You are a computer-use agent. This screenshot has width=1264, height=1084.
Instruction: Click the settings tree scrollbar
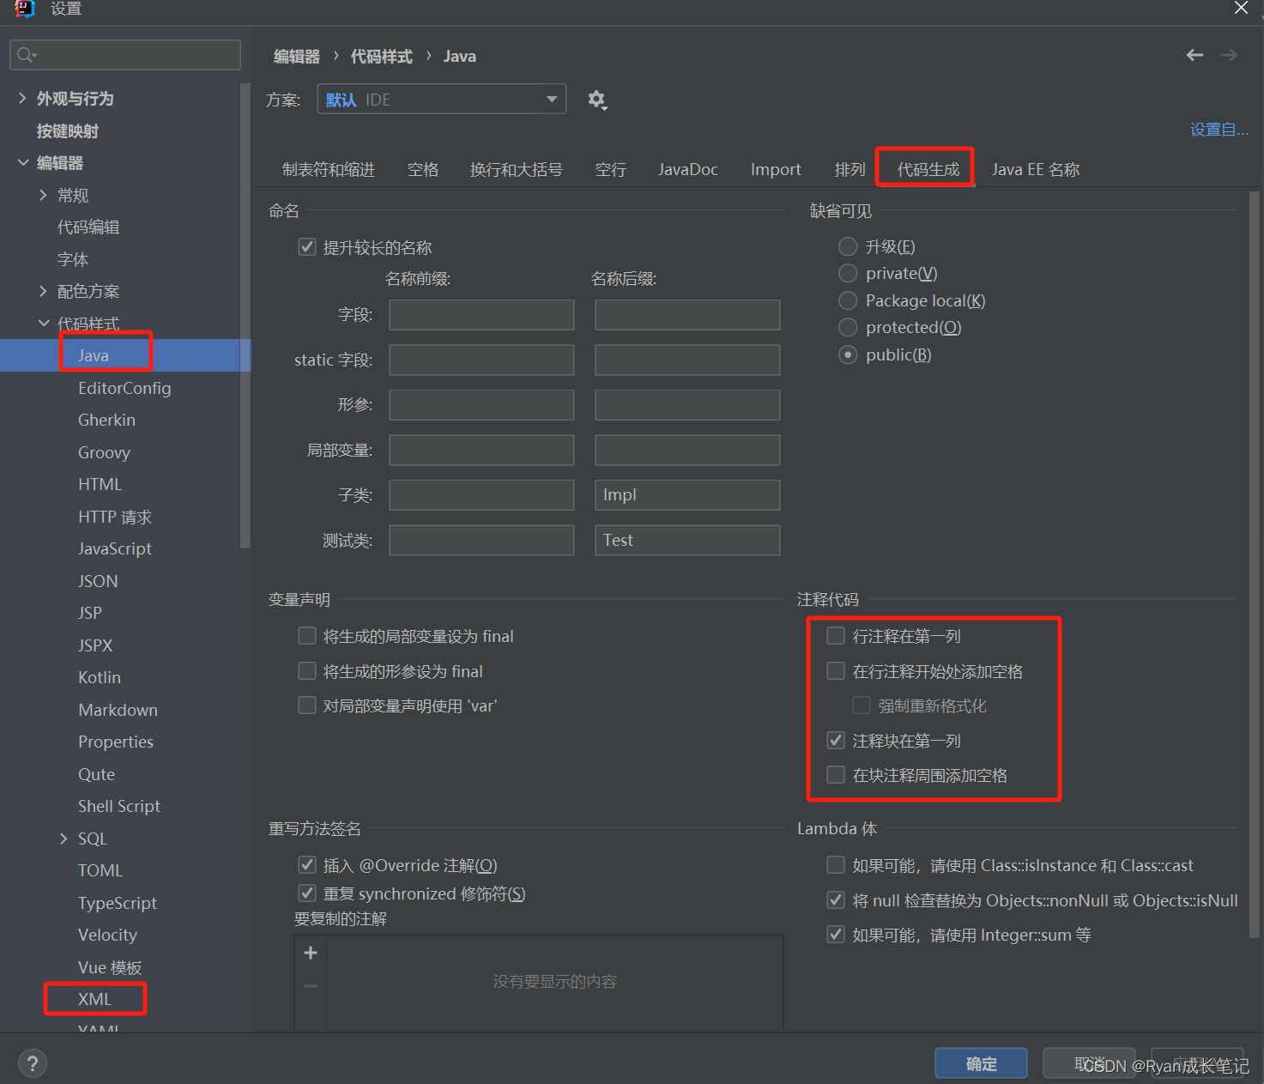245,316
